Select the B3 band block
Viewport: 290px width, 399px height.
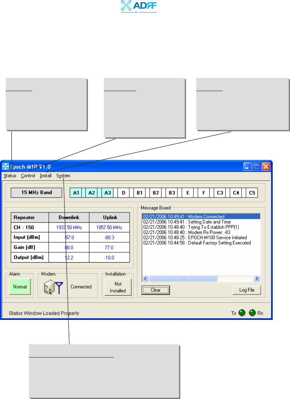point(172,193)
